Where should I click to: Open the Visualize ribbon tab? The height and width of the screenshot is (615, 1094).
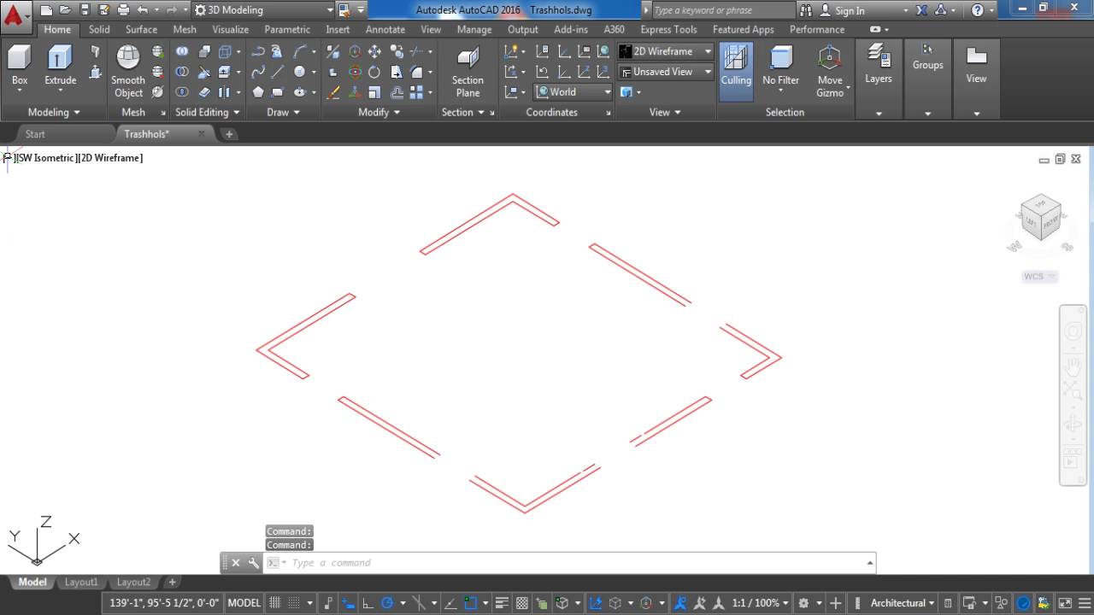(x=231, y=29)
